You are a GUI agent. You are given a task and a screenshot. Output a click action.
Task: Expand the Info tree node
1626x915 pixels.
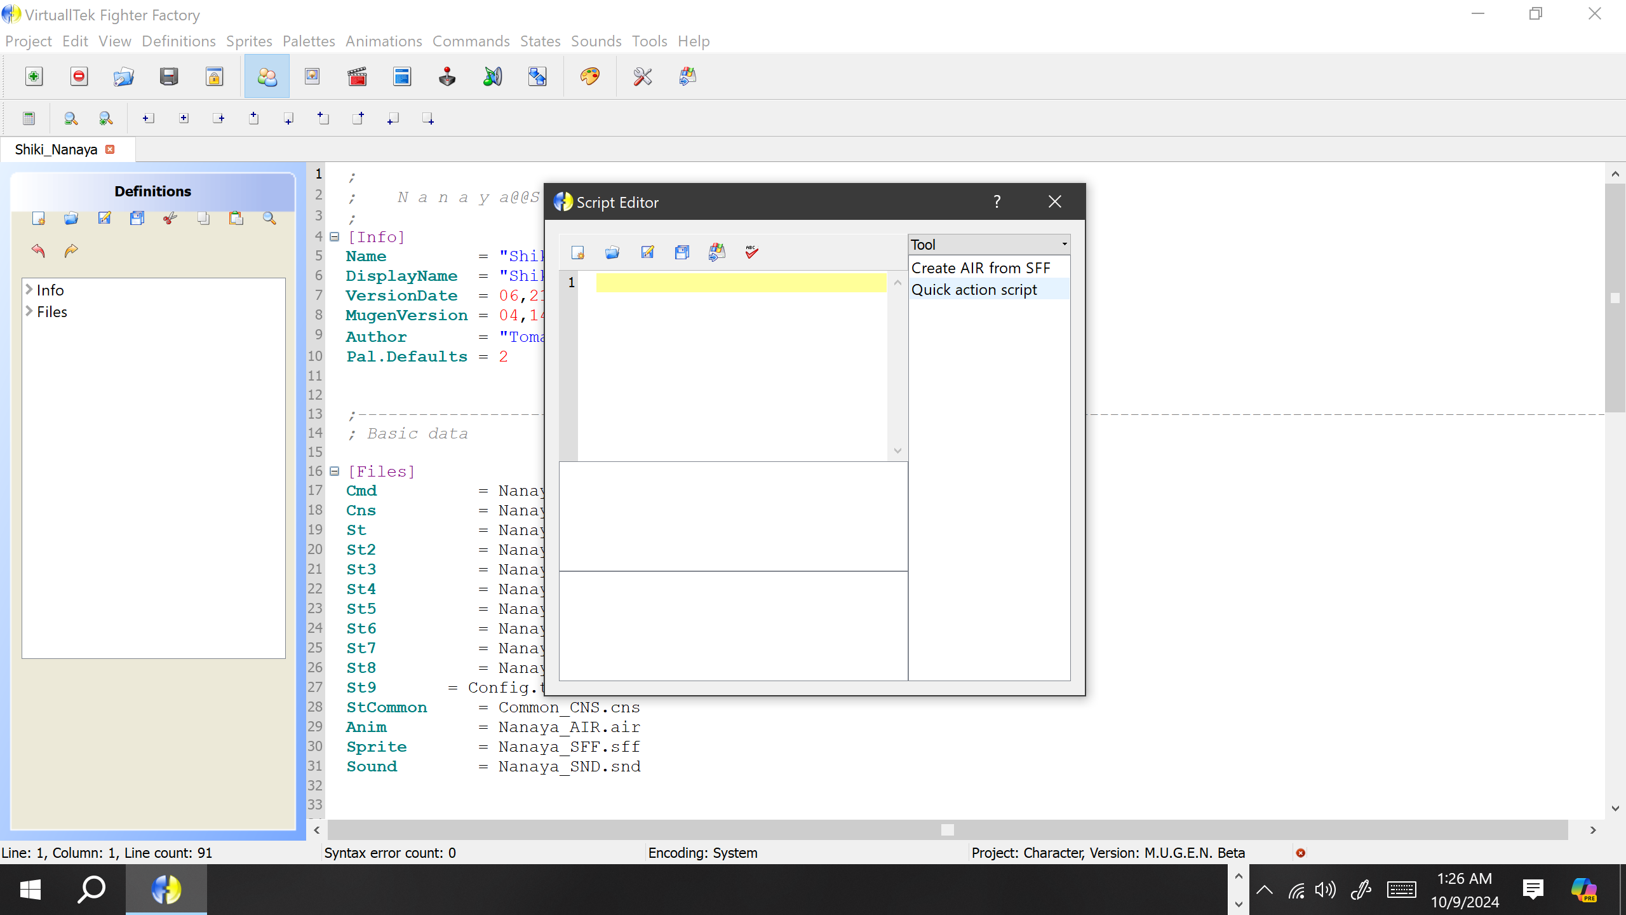coord(29,290)
